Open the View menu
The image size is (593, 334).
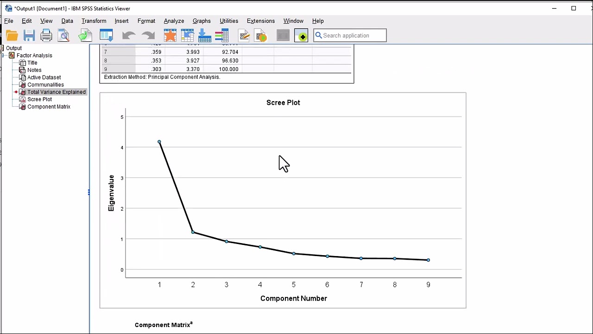[46, 21]
